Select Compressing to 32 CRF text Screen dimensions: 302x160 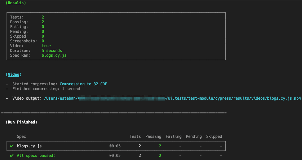click(83, 84)
